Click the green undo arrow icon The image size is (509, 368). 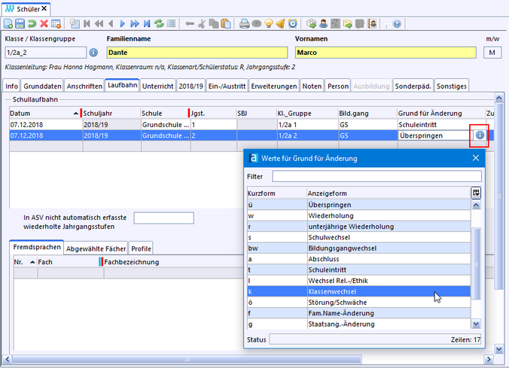pyautogui.click(x=32, y=24)
